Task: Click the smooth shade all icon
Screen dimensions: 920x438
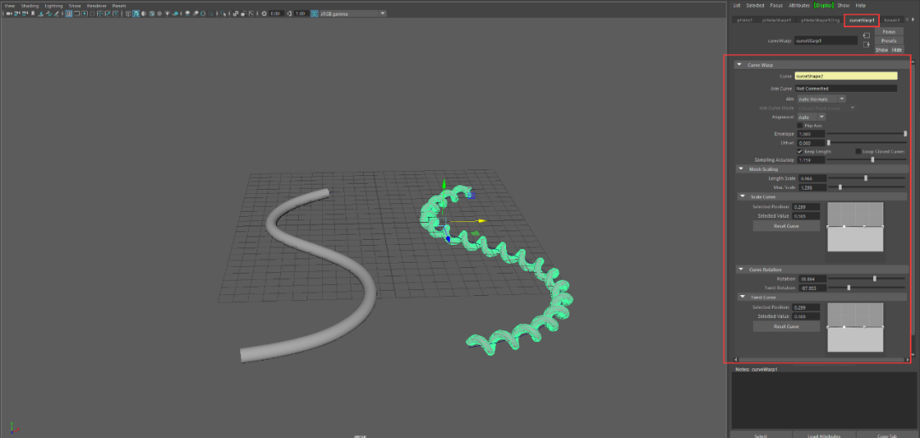Action: [x=135, y=13]
